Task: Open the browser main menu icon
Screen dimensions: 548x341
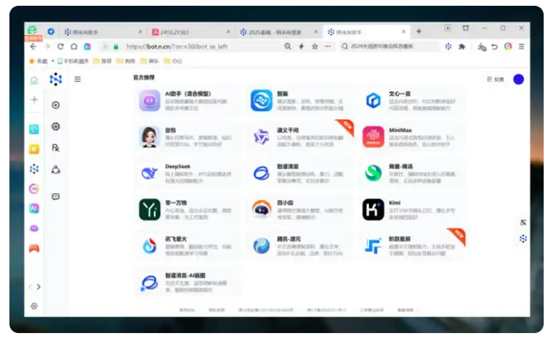Action: point(521,46)
